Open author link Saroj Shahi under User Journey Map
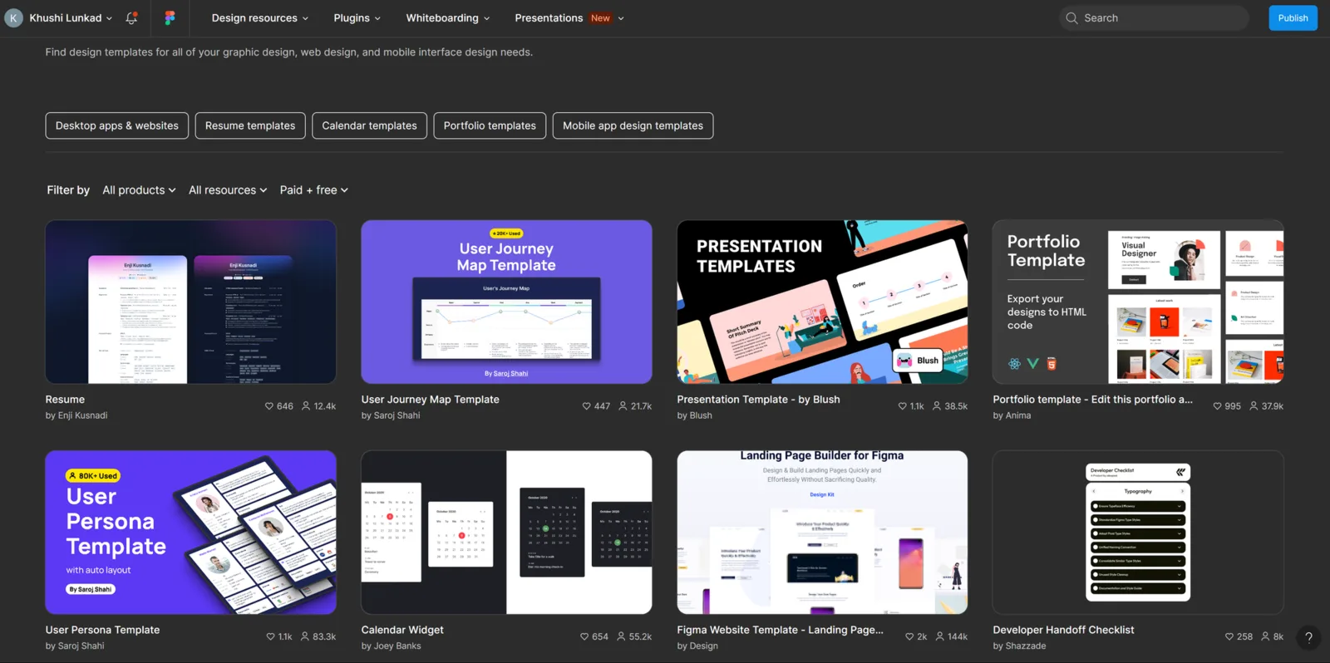The height and width of the screenshot is (663, 1330). tap(397, 415)
